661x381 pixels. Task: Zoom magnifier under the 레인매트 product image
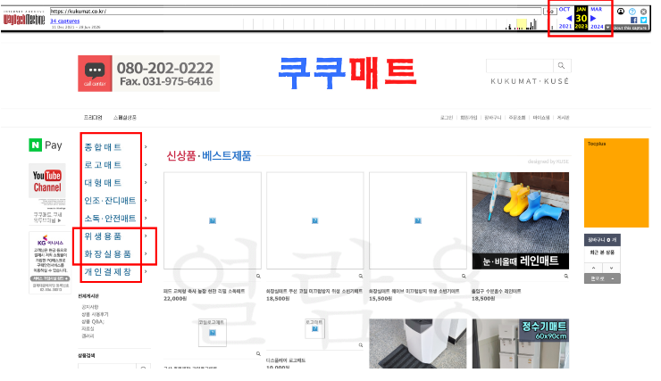[x=566, y=277]
